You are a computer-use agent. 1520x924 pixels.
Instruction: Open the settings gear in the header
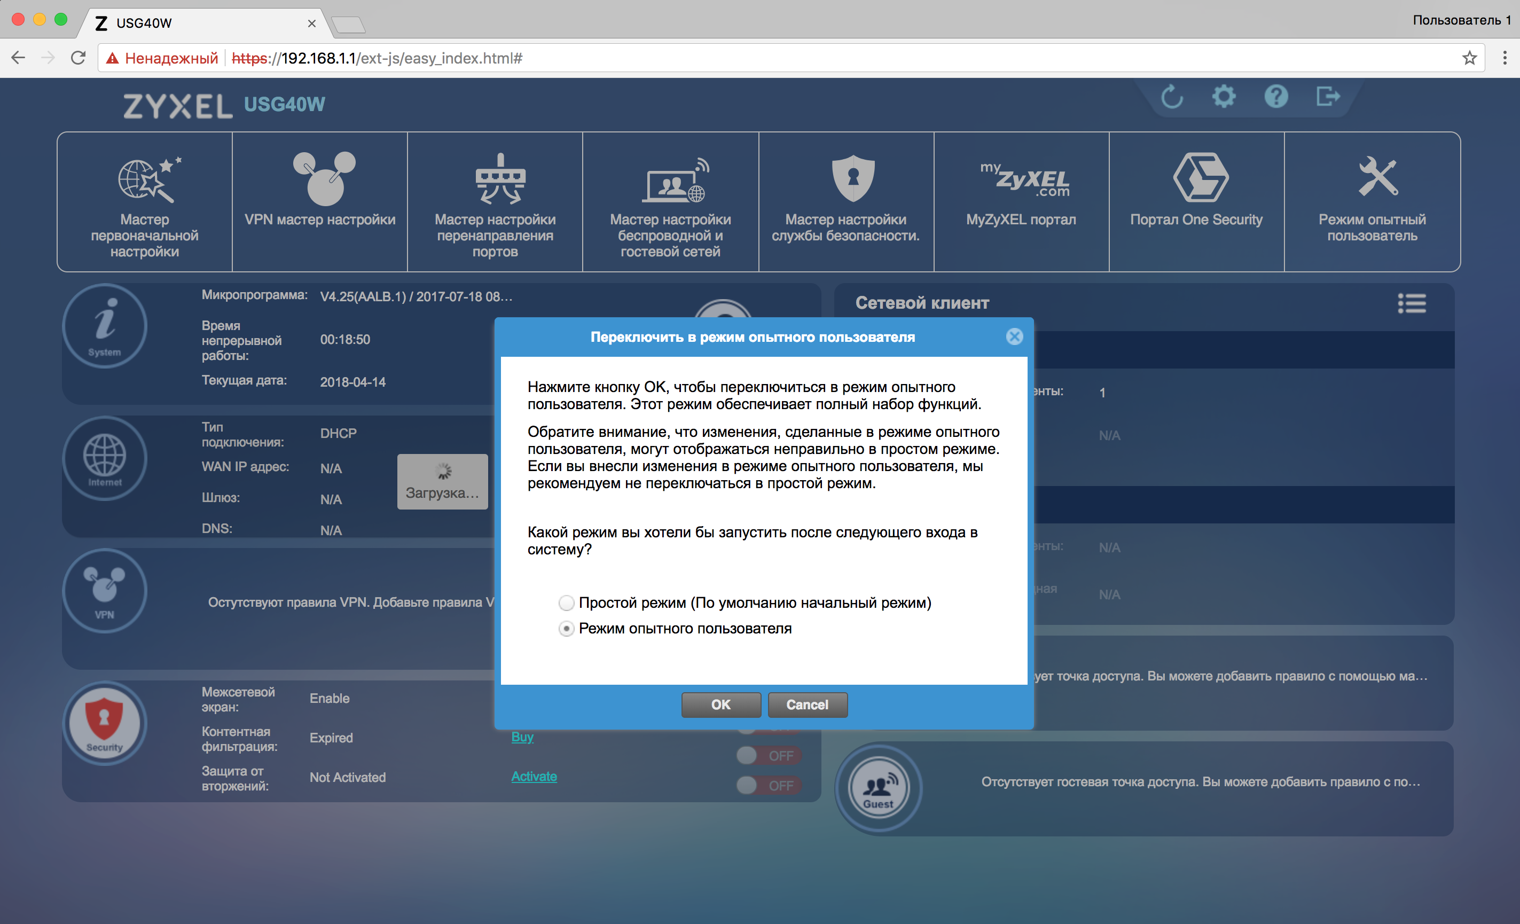pyautogui.click(x=1223, y=97)
